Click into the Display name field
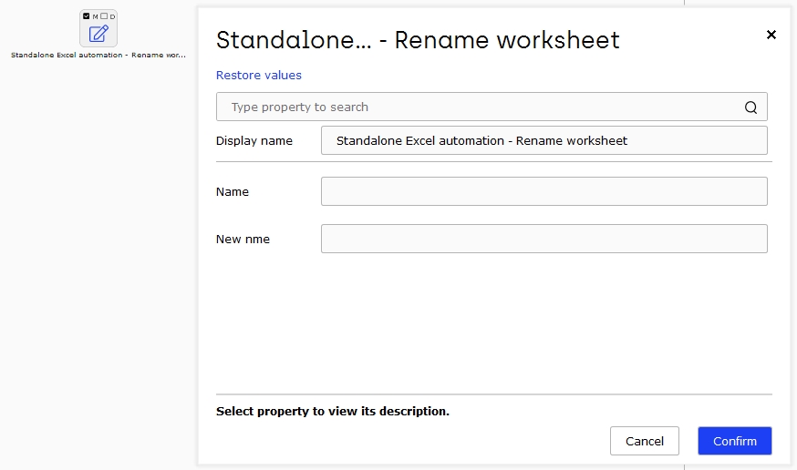The height and width of the screenshot is (470, 797). pos(543,140)
